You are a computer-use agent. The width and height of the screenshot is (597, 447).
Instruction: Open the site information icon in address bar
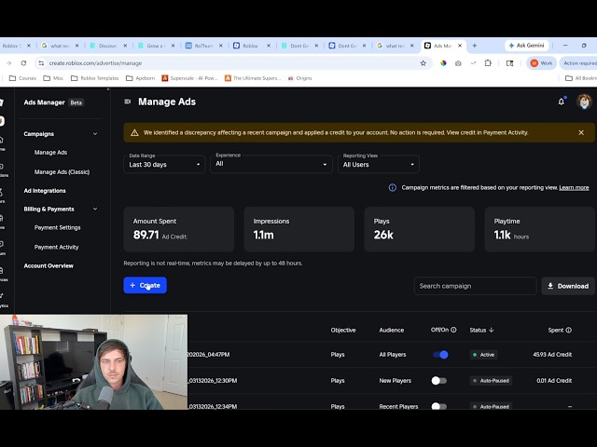[41, 63]
